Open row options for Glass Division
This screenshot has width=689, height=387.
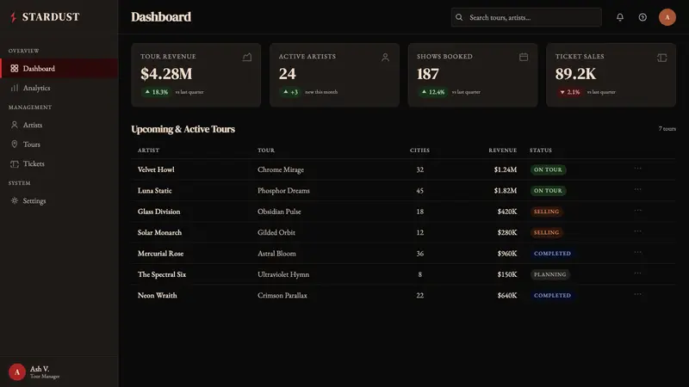click(x=637, y=211)
